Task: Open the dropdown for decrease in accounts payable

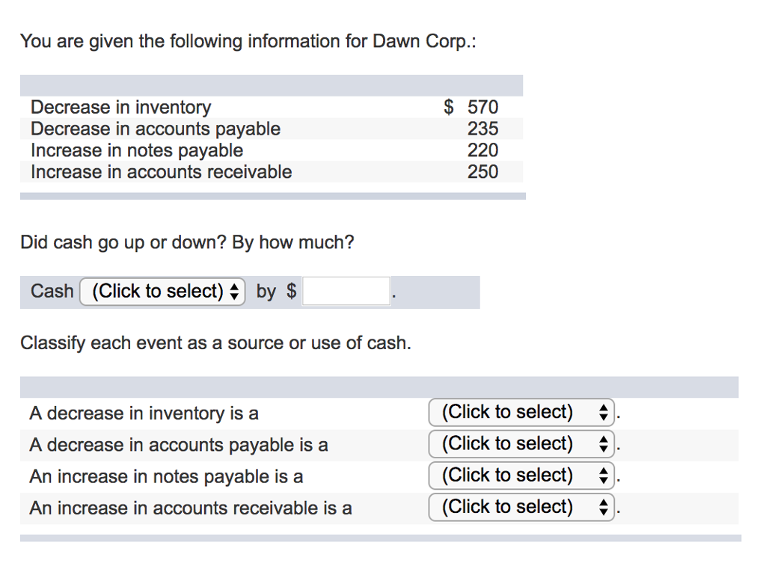Action: click(x=521, y=444)
